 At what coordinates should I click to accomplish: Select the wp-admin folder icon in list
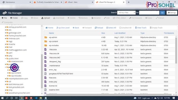46,37
